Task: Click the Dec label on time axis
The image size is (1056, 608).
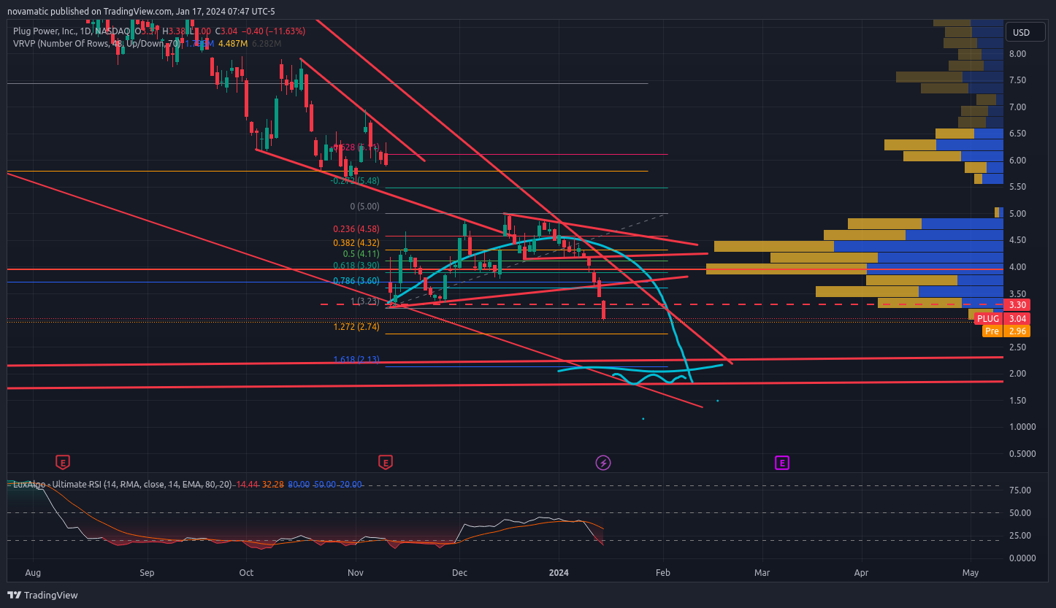Action: click(459, 573)
